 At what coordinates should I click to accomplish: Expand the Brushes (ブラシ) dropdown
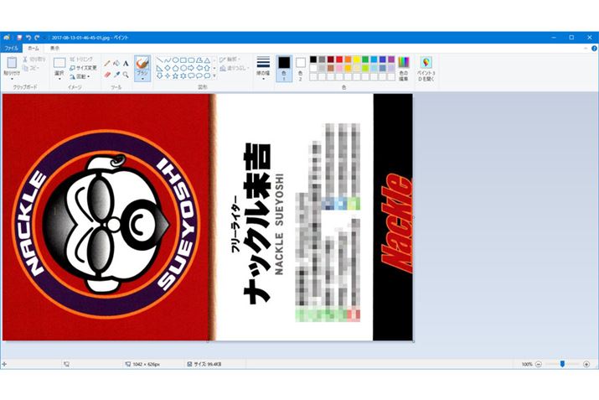tap(142, 78)
